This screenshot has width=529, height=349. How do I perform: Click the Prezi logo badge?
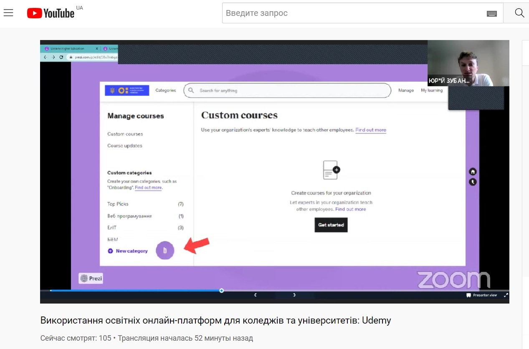(91, 279)
